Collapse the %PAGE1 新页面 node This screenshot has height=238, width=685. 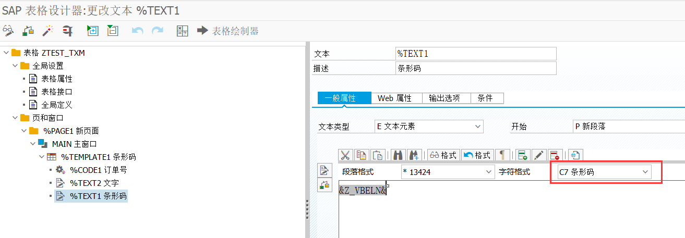point(23,131)
